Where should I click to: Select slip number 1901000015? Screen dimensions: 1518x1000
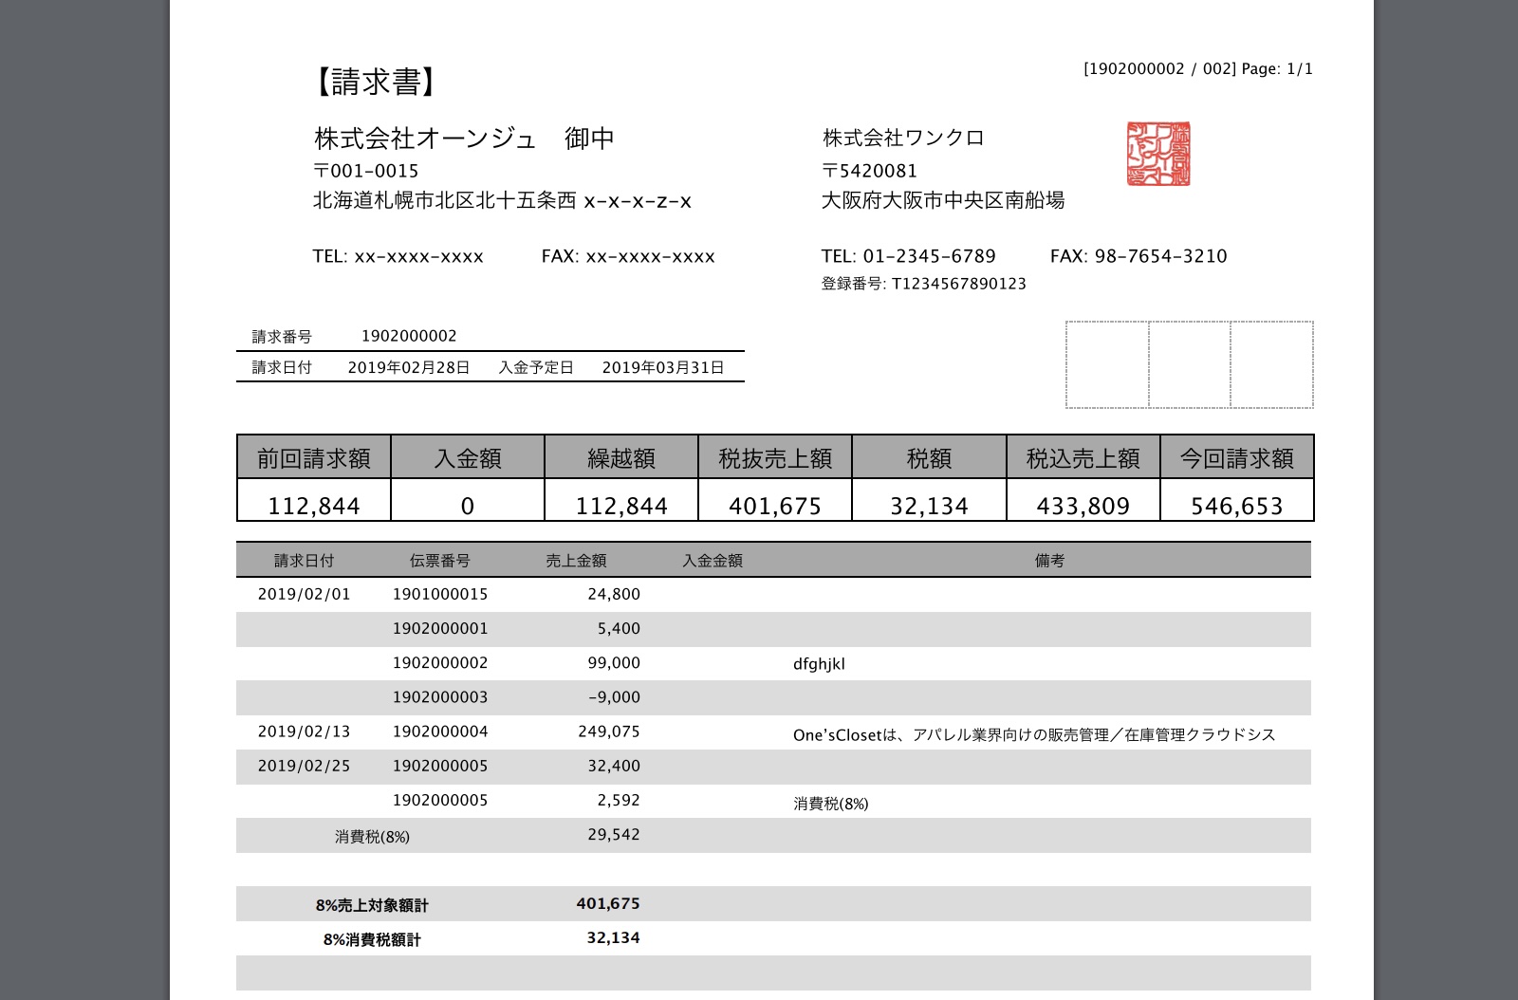440,594
